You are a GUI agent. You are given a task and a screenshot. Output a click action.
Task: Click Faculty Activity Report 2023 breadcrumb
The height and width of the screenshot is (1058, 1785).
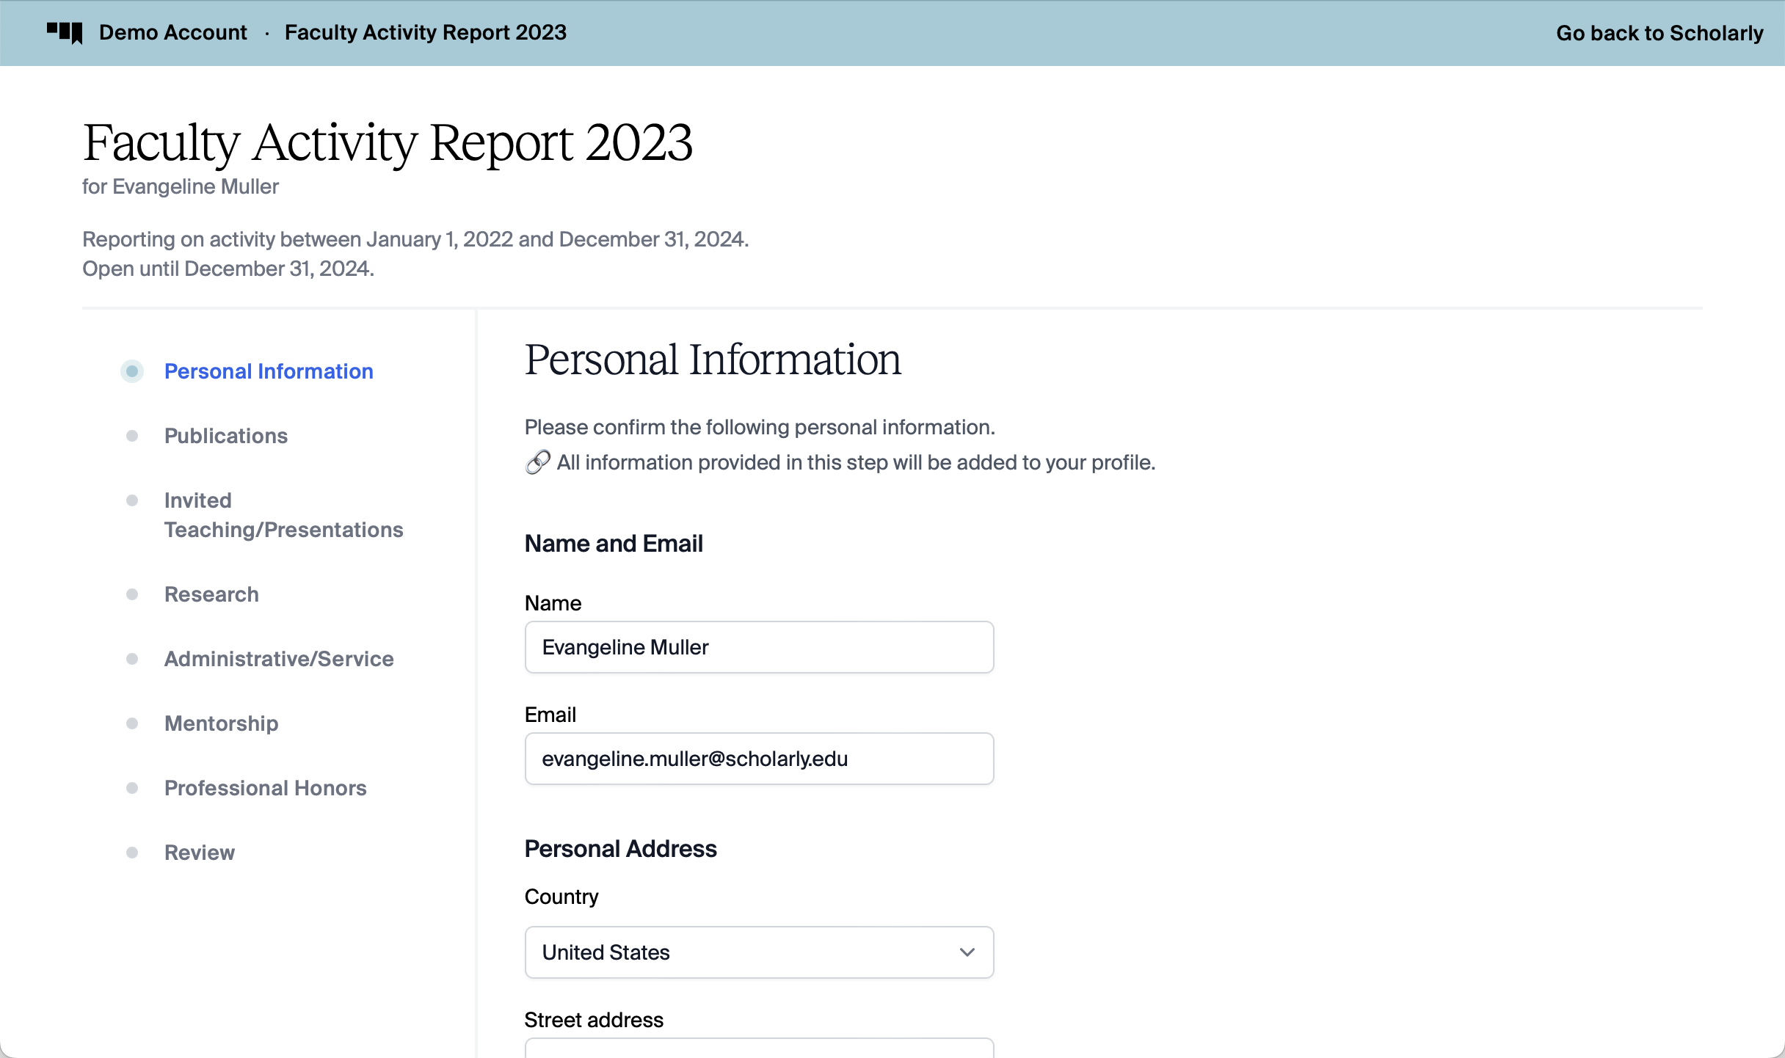pos(426,32)
